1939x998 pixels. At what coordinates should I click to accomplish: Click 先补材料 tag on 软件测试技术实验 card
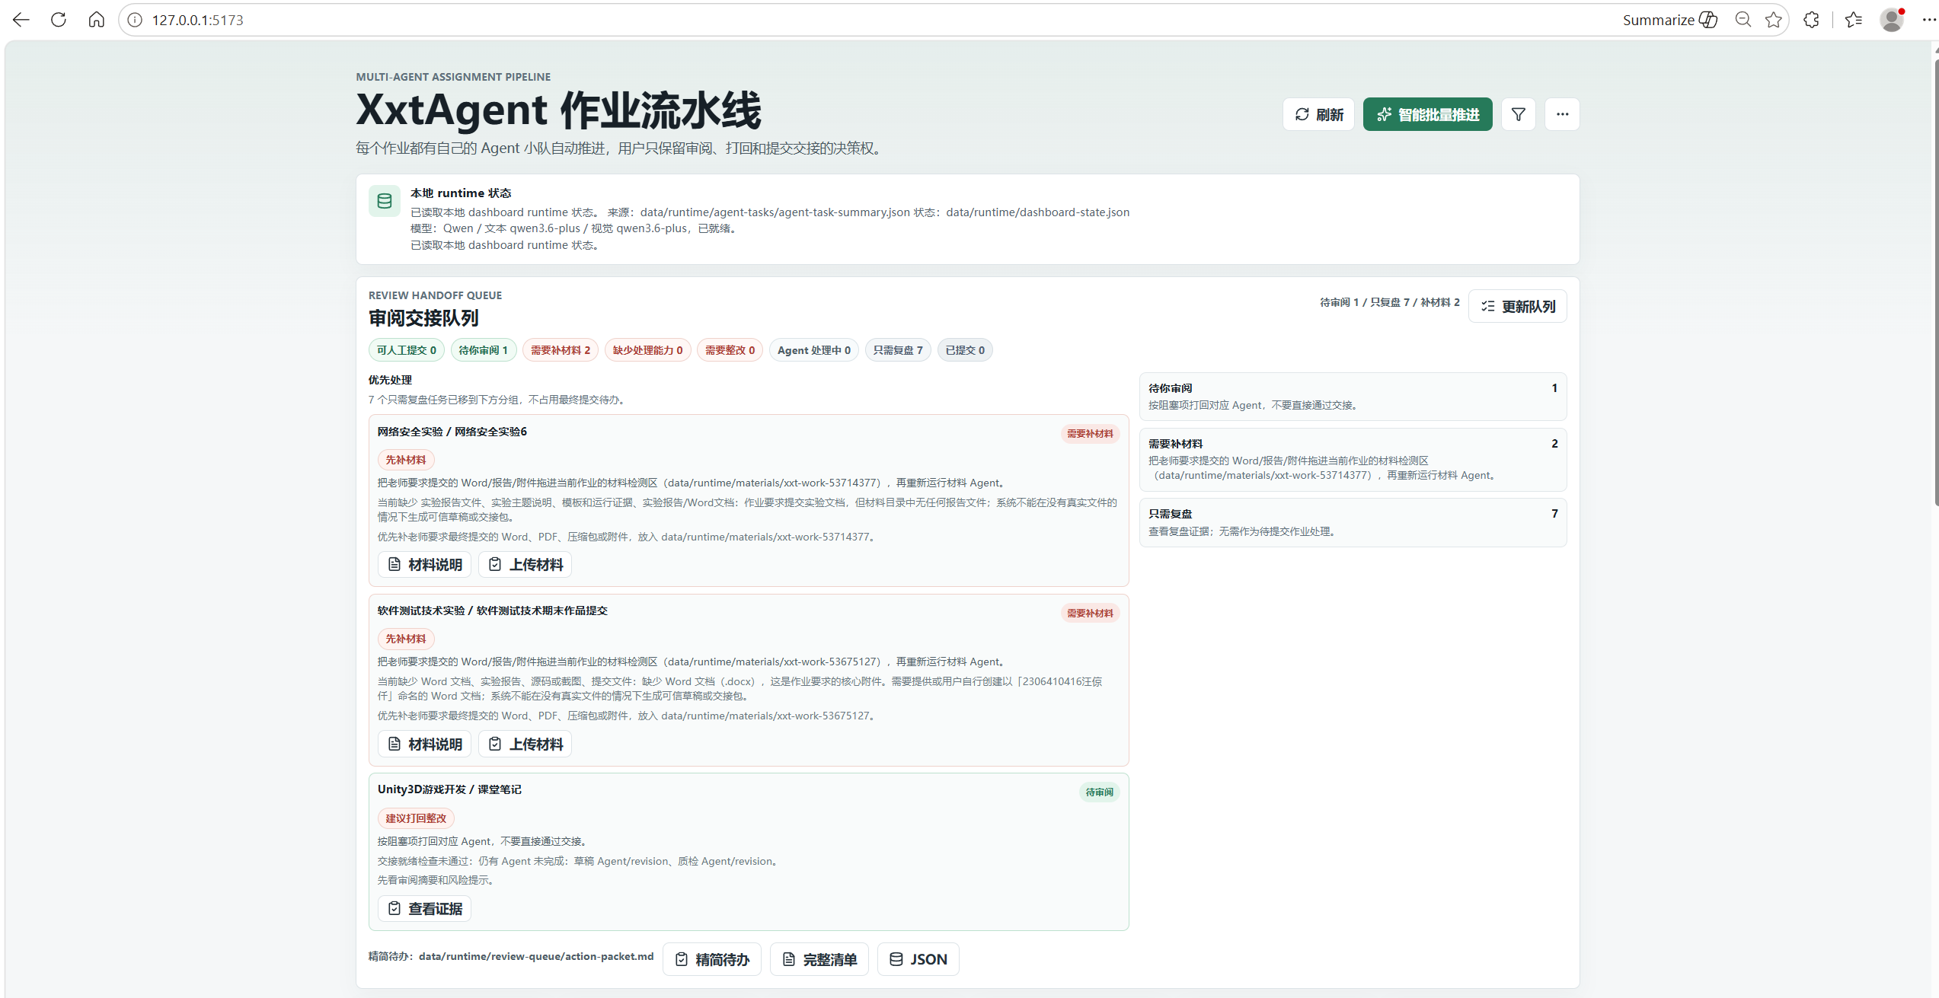(x=406, y=639)
